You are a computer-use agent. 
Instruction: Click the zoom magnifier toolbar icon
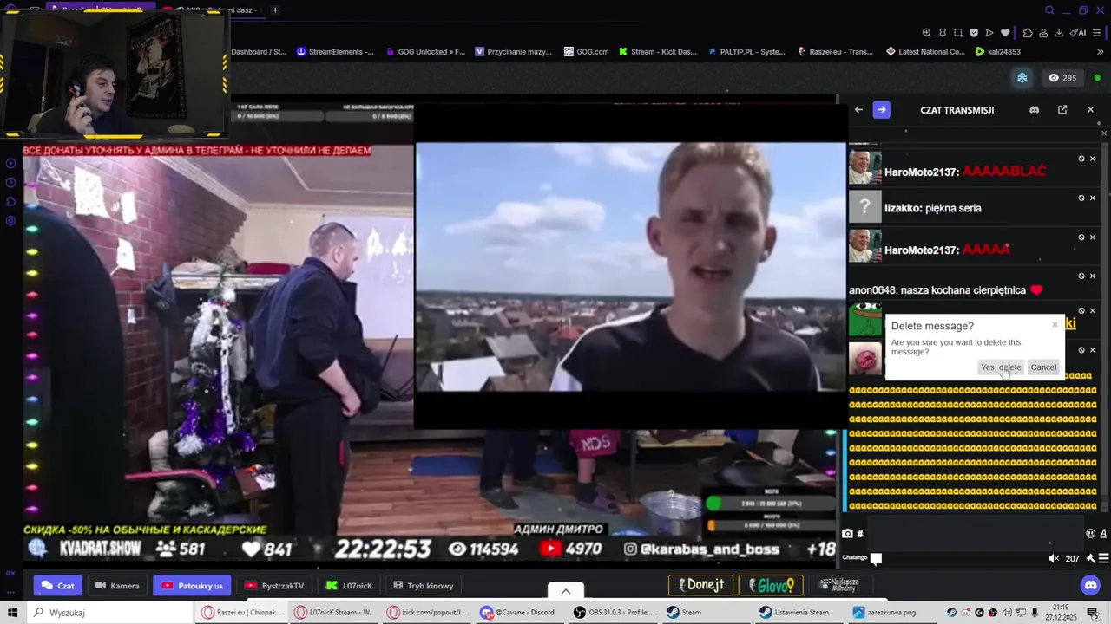coord(927,33)
